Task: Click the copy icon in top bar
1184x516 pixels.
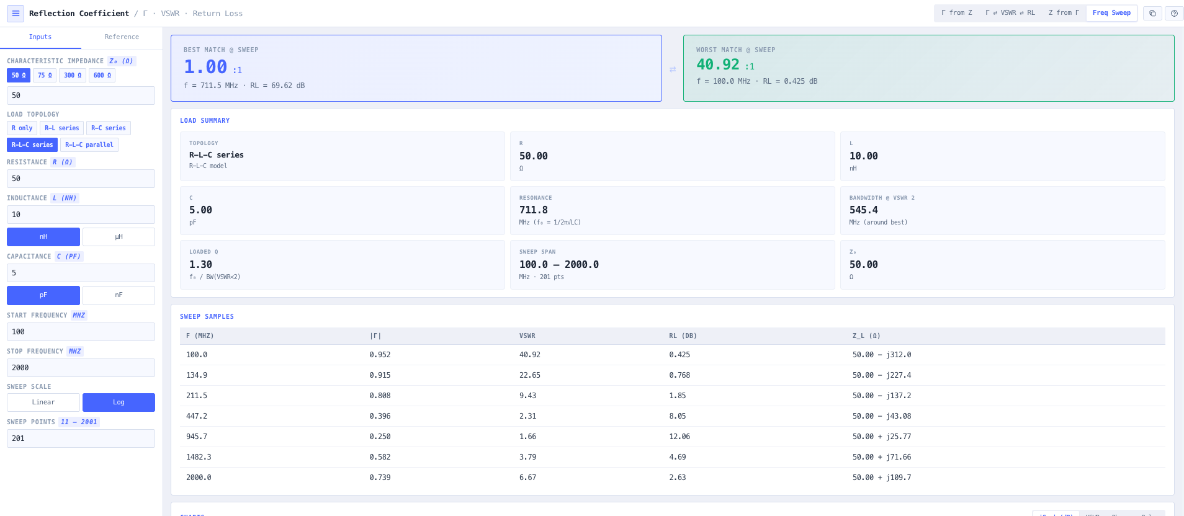Action: (1152, 13)
